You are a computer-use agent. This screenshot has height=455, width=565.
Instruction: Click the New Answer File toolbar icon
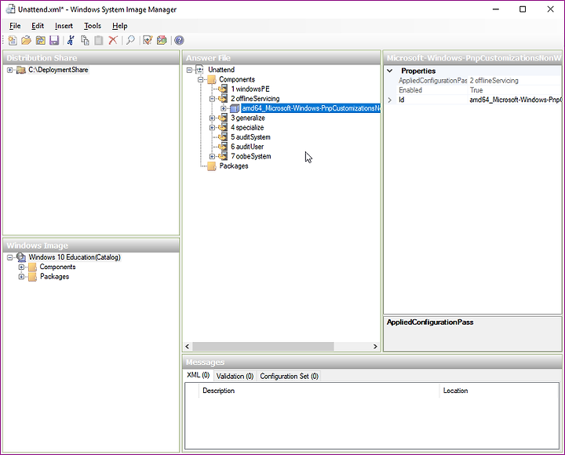click(x=13, y=40)
